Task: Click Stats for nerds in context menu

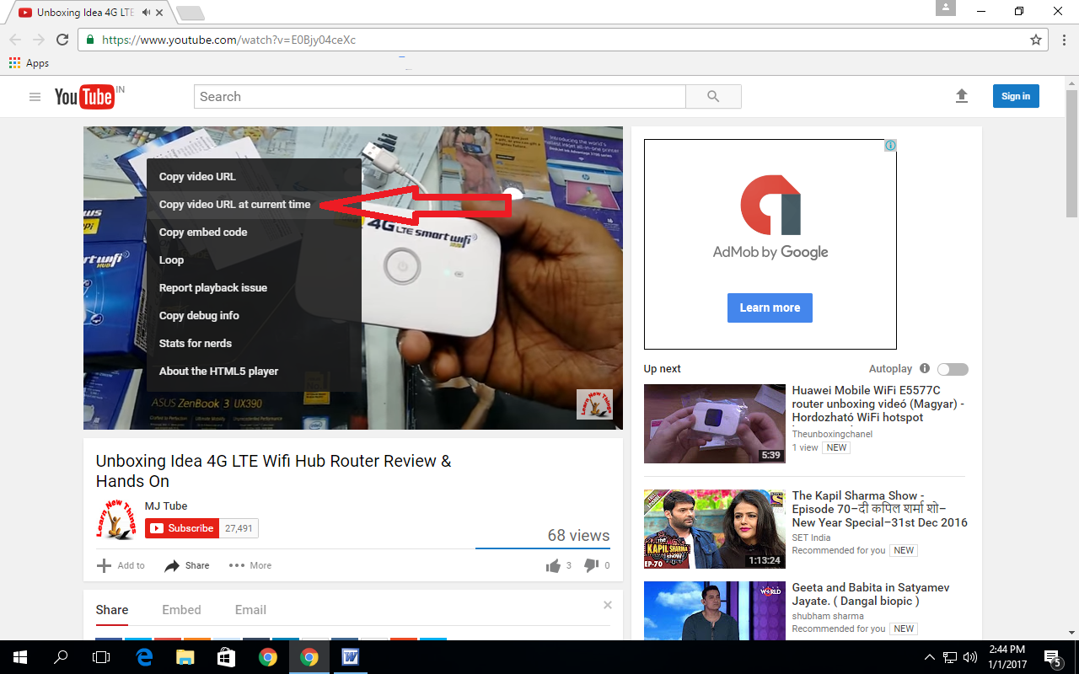Action: coord(196,343)
